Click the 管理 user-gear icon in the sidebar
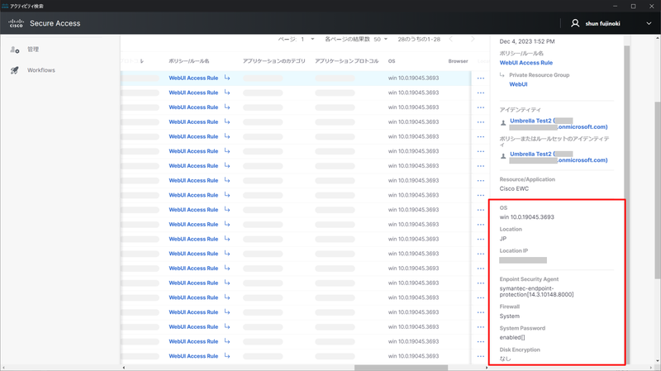 15,50
